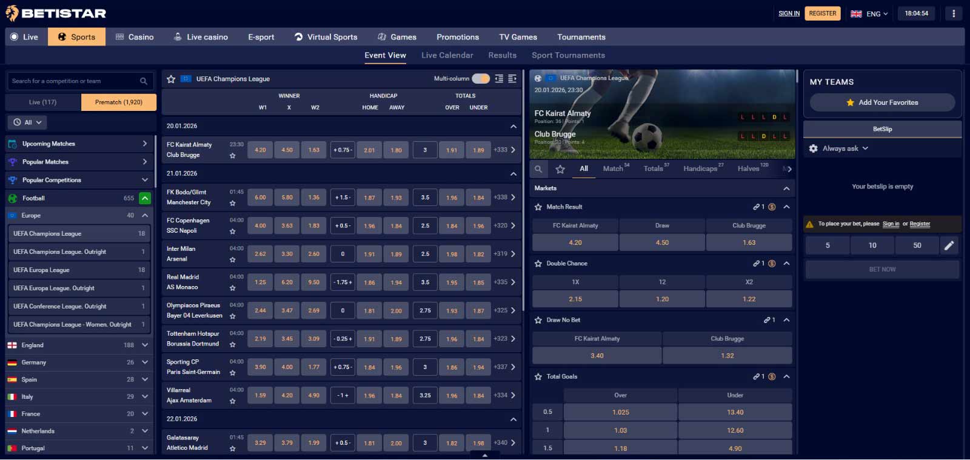Collapse the Europe region list
This screenshot has width=970, height=460.
tap(145, 216)
